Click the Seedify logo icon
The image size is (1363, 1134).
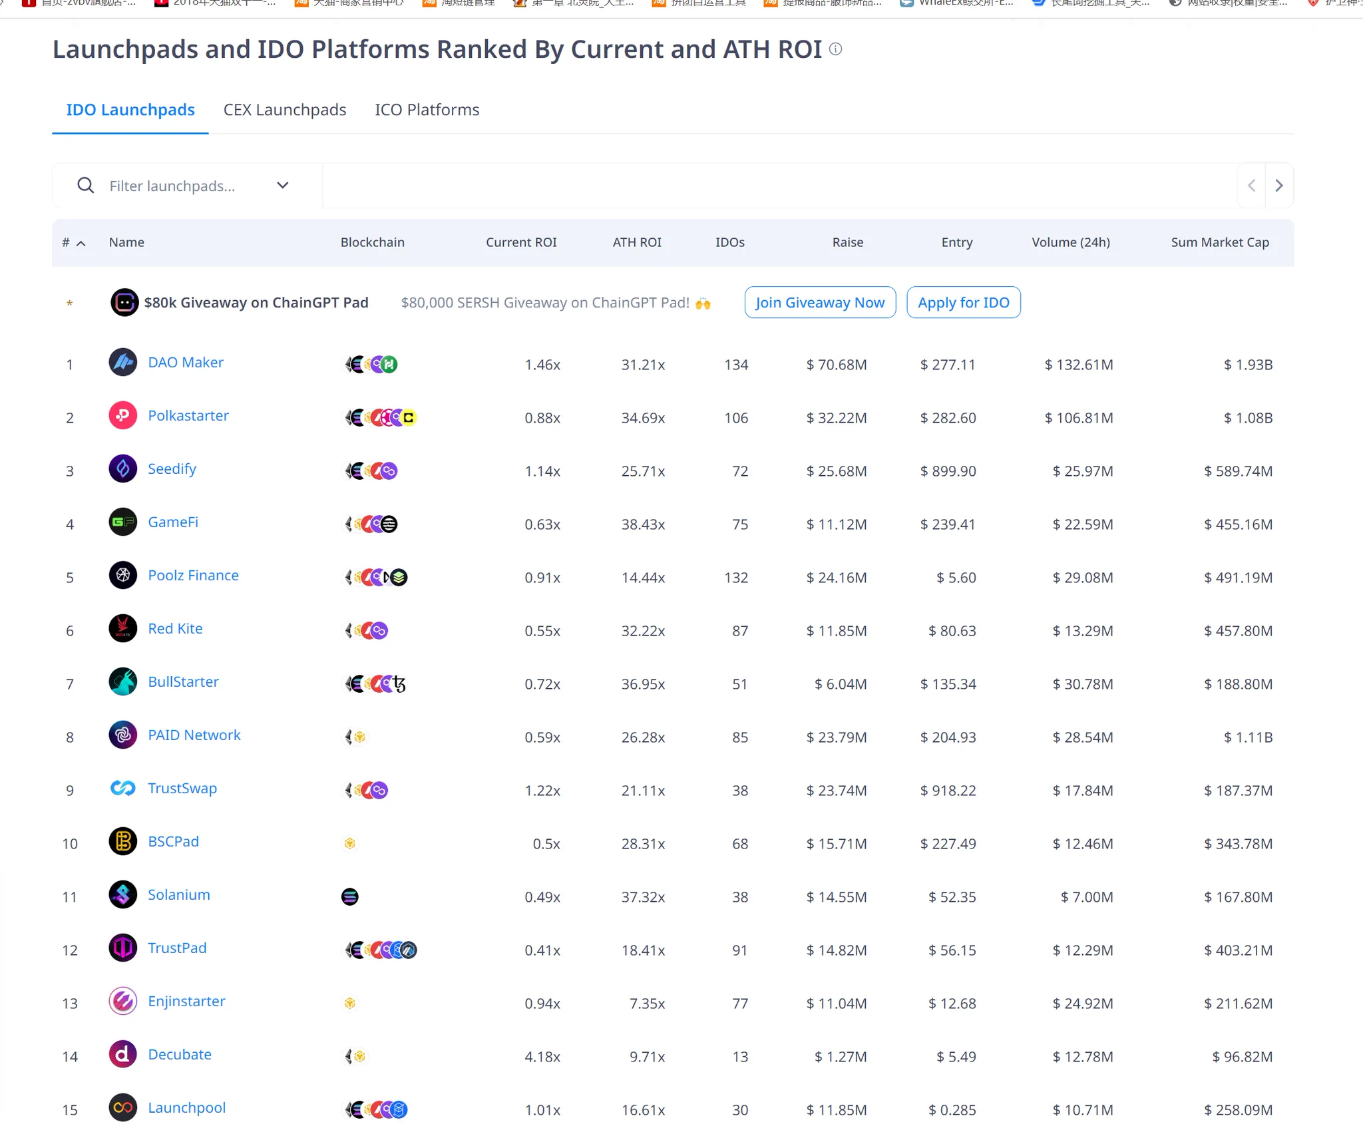click(123, 469)
